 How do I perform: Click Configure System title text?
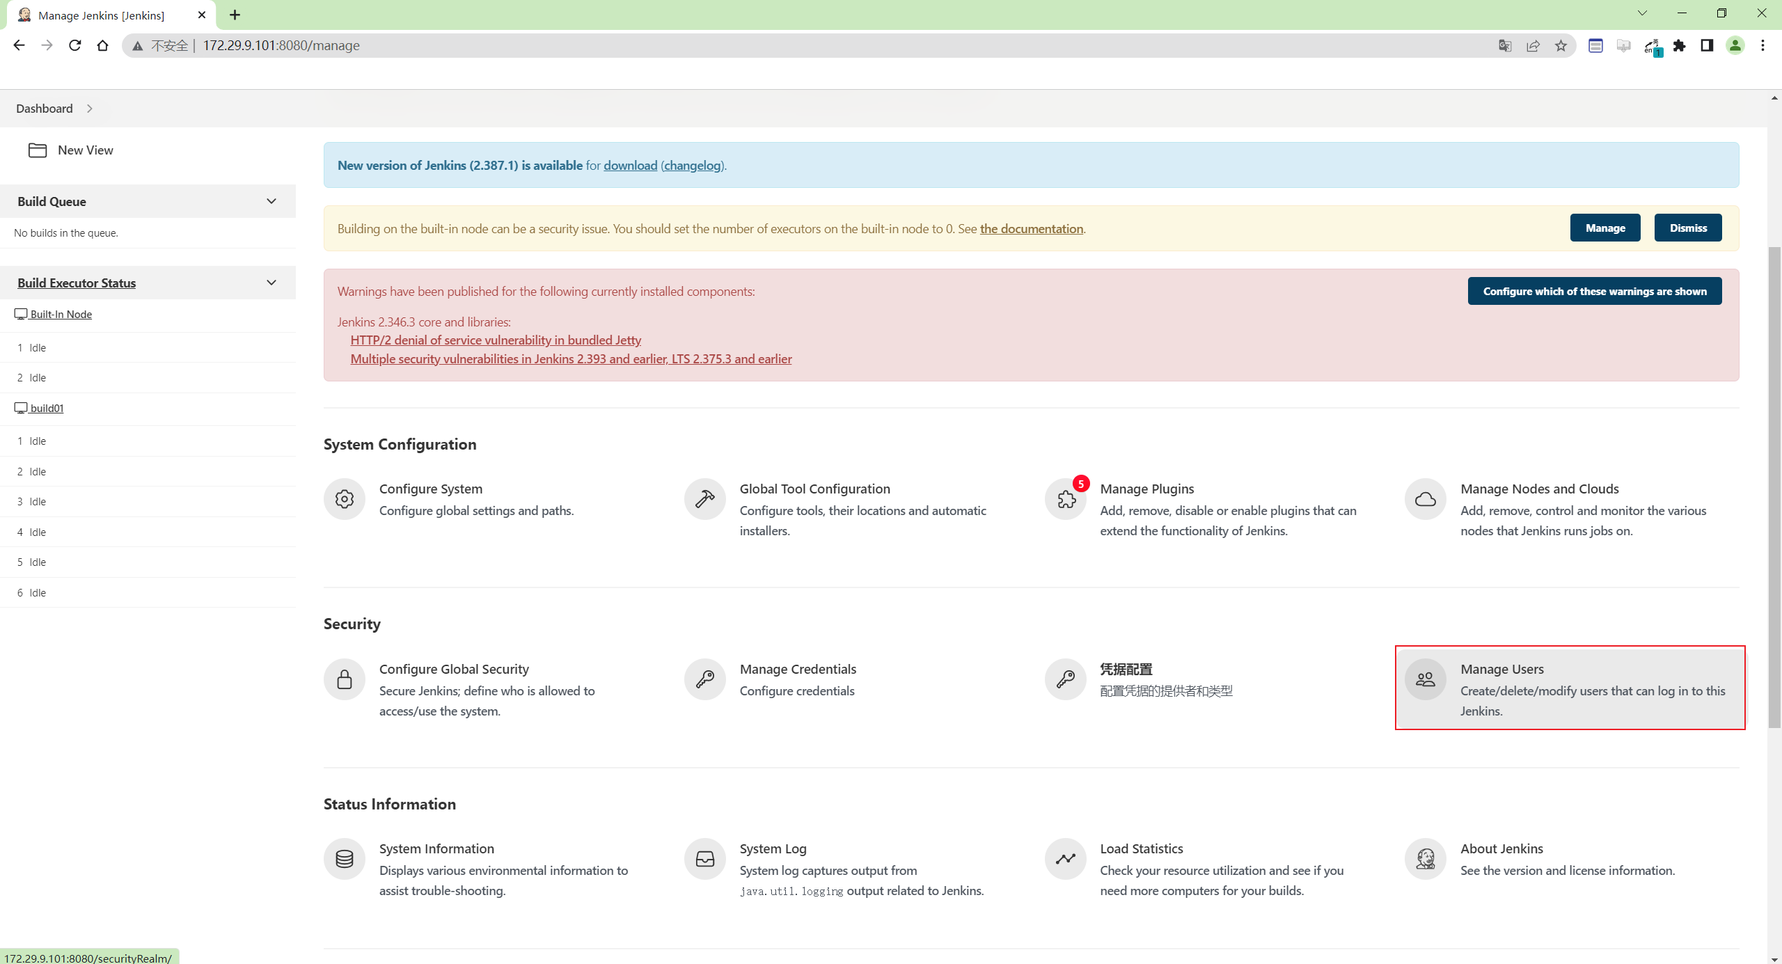(x=431, y=489)
